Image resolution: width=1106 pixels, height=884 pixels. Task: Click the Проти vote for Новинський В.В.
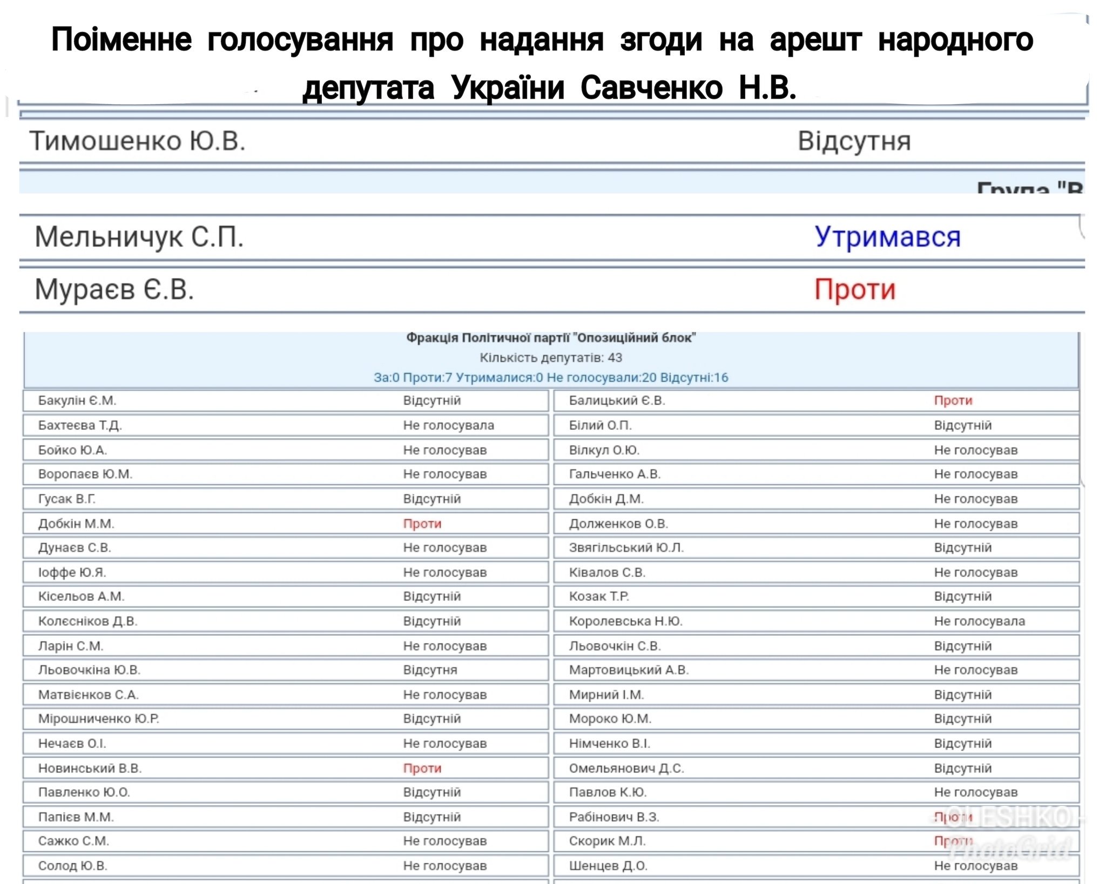pos(422,768)
